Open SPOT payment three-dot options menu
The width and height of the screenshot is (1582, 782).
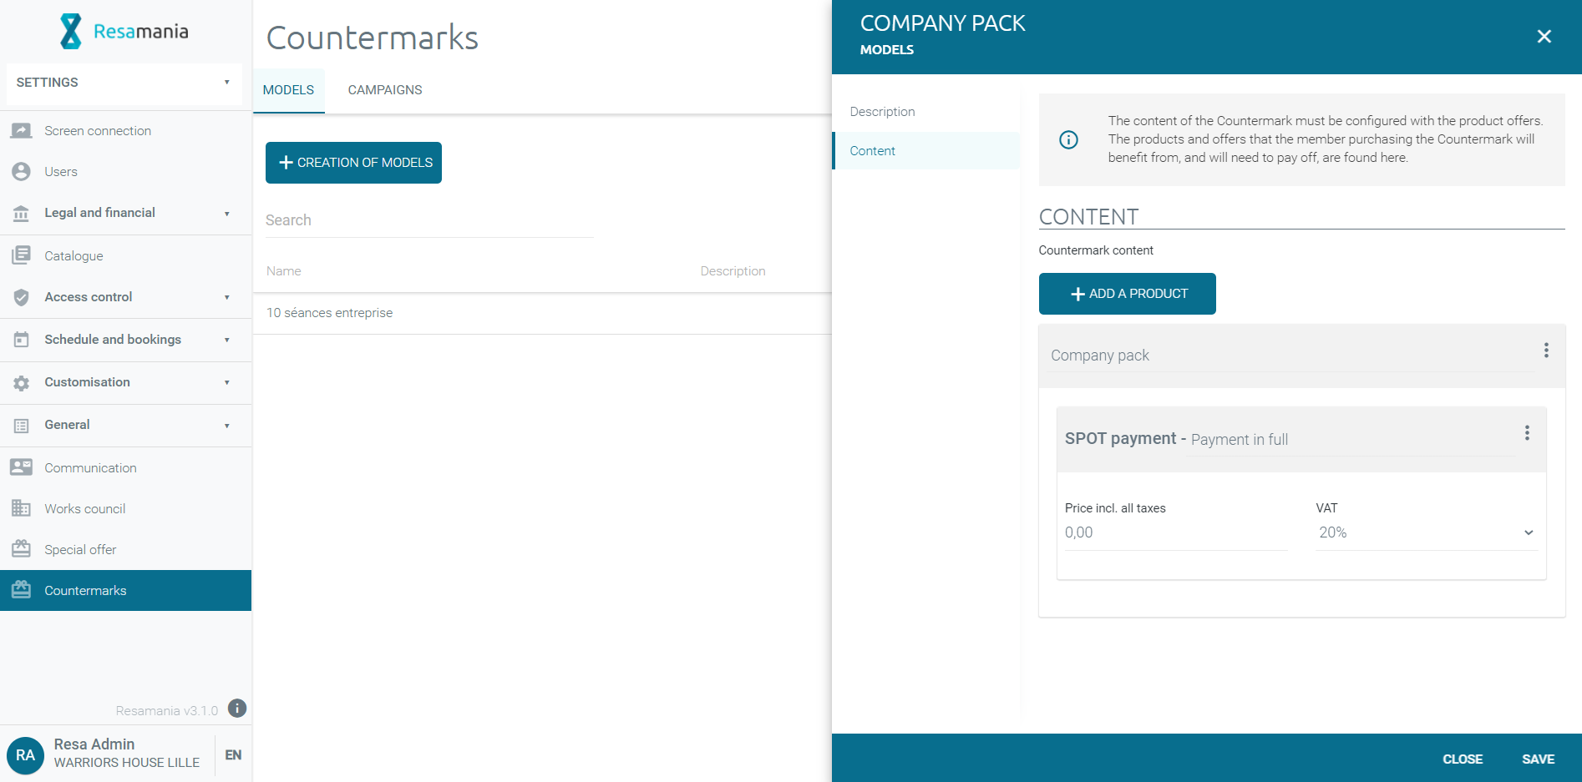[1527, 433]
